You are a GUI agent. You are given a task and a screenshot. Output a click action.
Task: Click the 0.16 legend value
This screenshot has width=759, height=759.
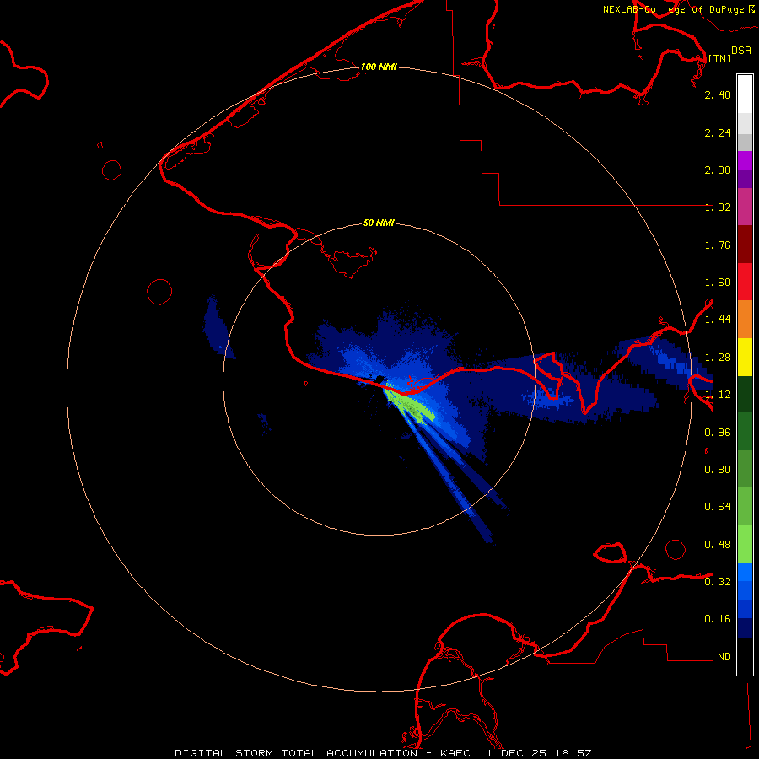(x=718, y=619)
